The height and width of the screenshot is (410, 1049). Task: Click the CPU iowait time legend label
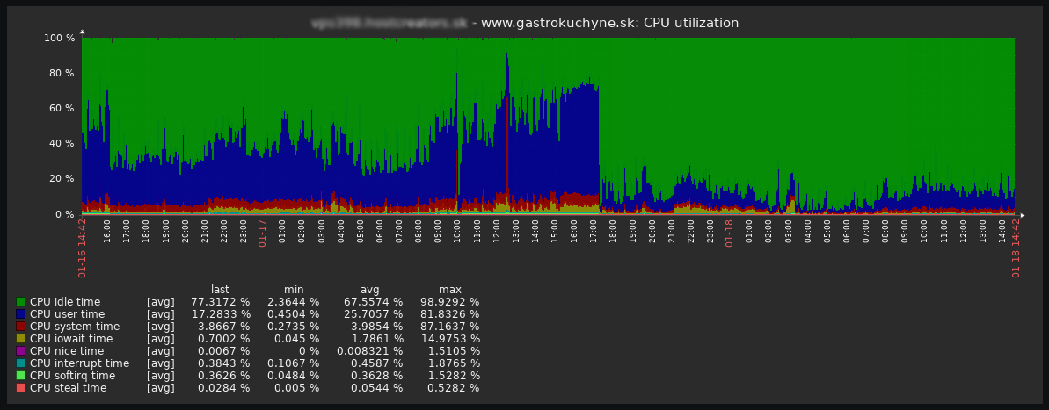click(71, 339)
